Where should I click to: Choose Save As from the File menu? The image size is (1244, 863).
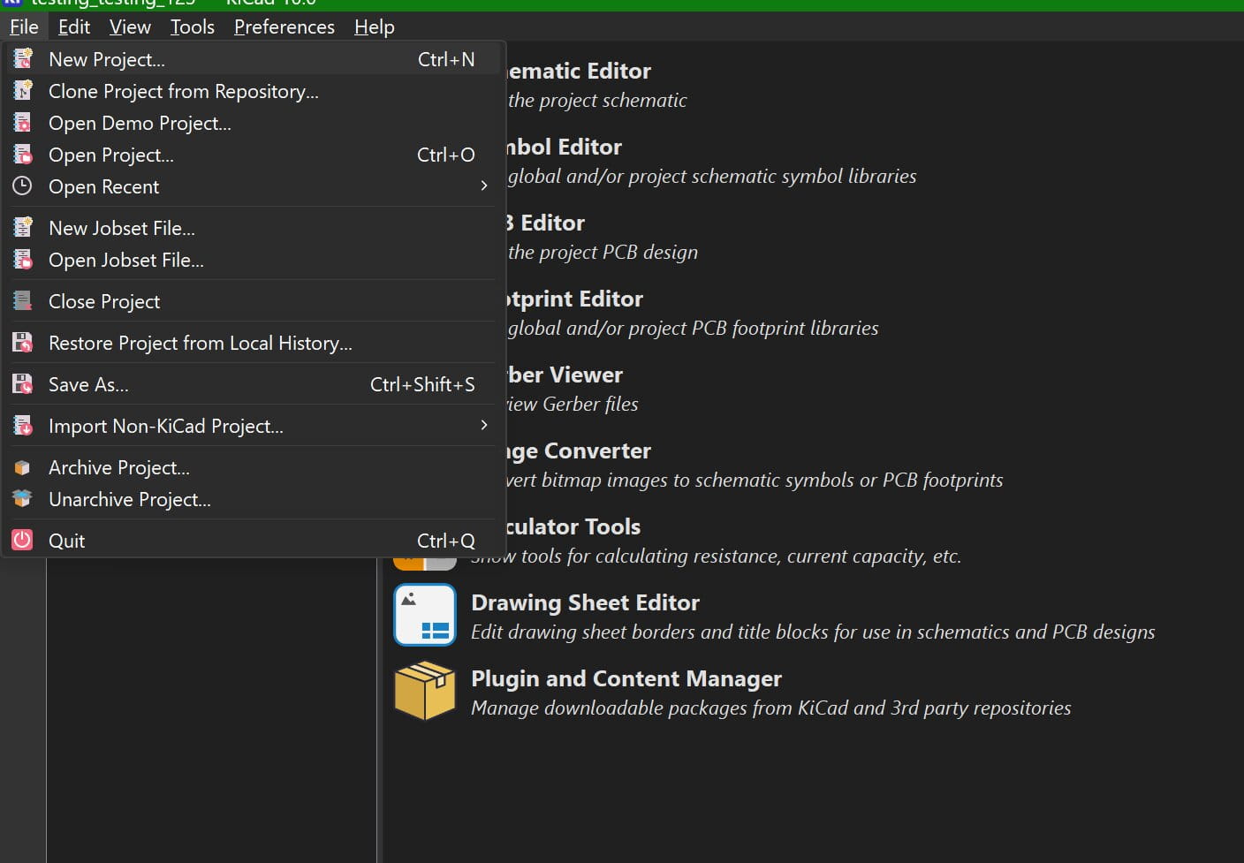click(x=88, y=384)
